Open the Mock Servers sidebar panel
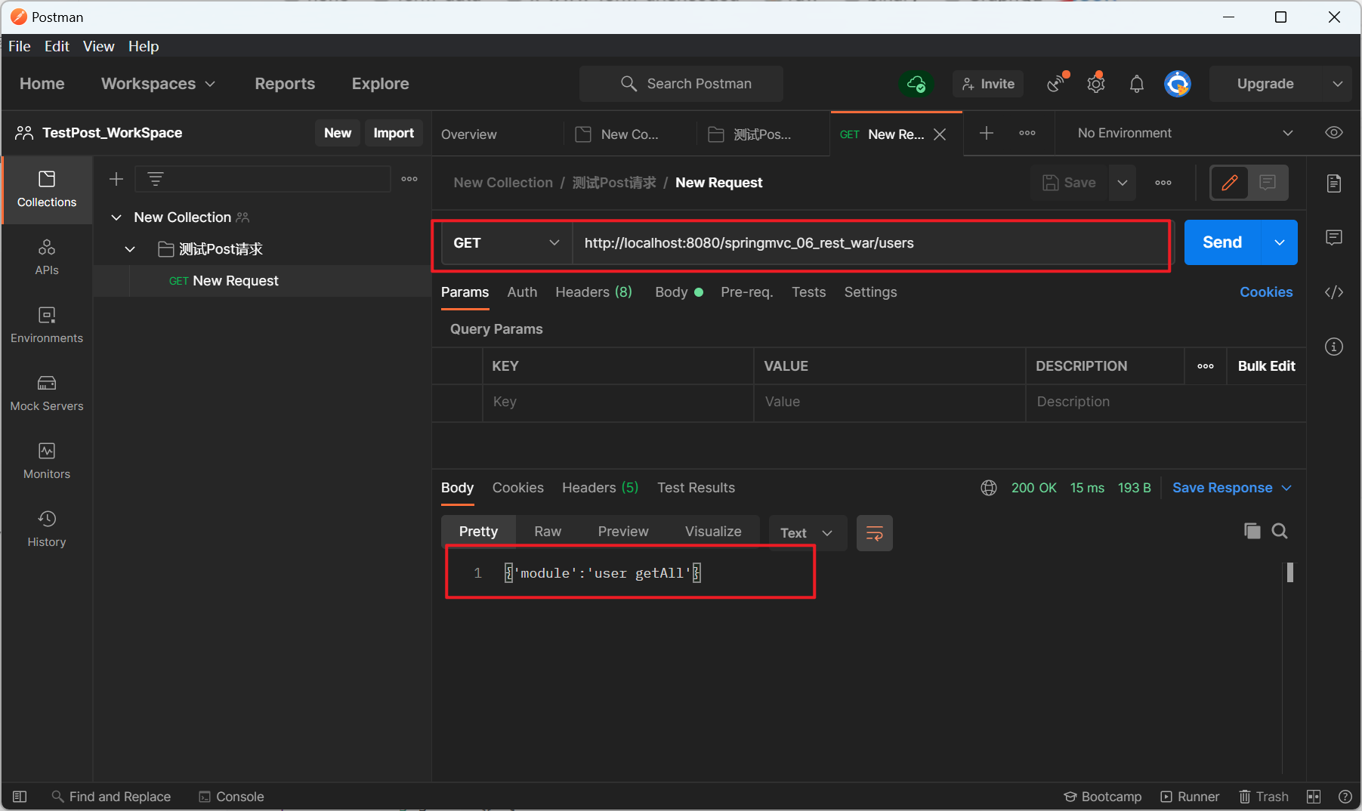This screenshot has height=811, width=1362. (x=47, y=393)
